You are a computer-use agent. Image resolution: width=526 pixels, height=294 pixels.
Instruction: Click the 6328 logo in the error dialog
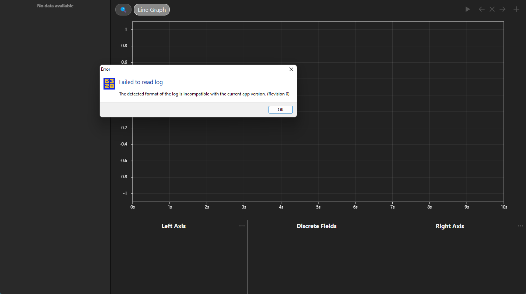pos(109,83)
